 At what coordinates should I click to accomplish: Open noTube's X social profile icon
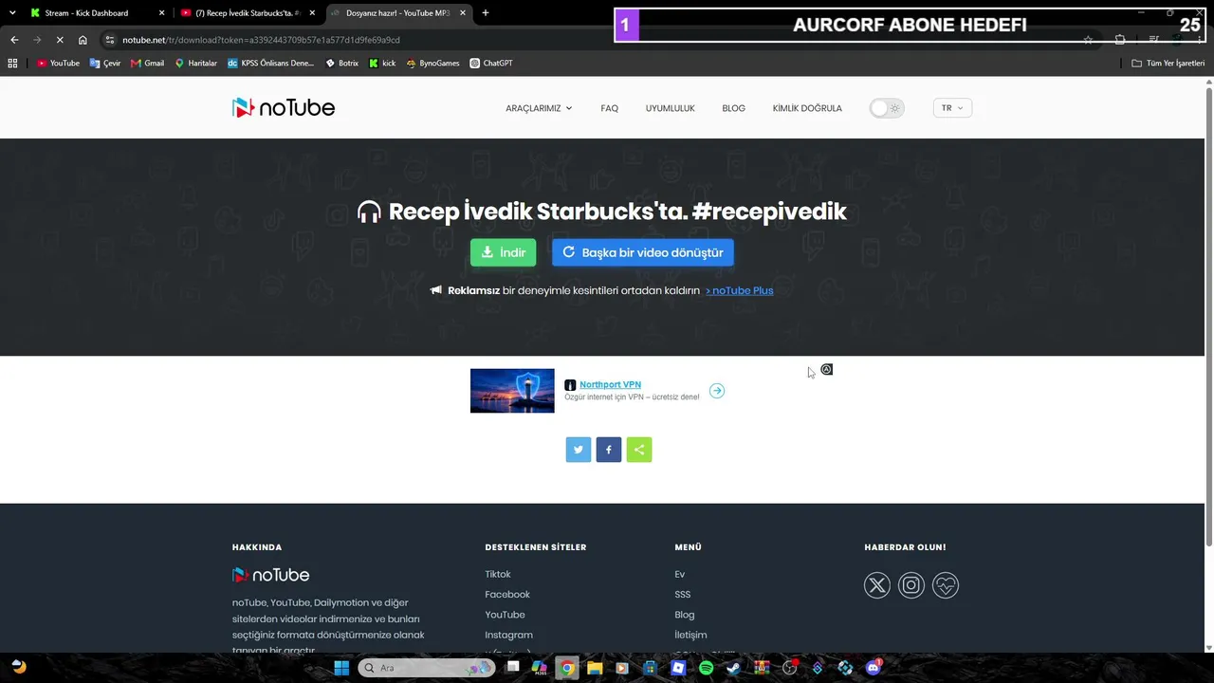877,585
